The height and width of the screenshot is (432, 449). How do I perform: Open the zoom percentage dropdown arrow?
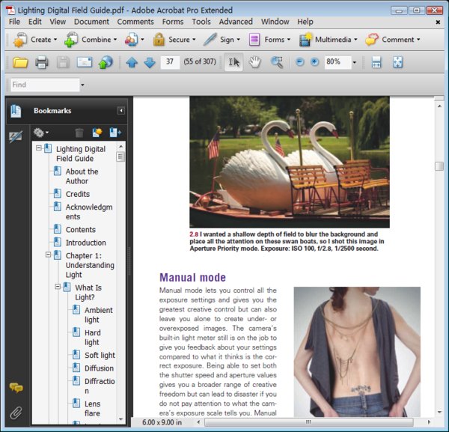click(x=354, y=62)
